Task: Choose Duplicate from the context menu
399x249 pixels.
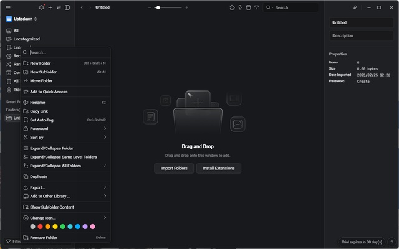Action: tap(65, 177)
